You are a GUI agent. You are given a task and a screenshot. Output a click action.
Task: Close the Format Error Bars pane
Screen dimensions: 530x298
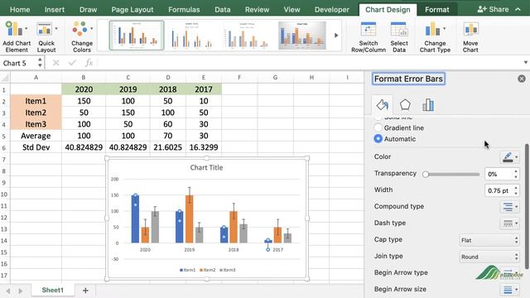click(x=522, y=79)
